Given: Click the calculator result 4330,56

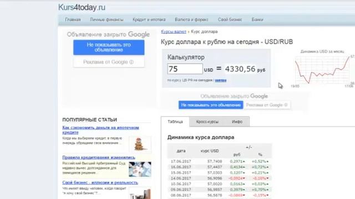Looking at the screenshot, I should tap(240, 69).
